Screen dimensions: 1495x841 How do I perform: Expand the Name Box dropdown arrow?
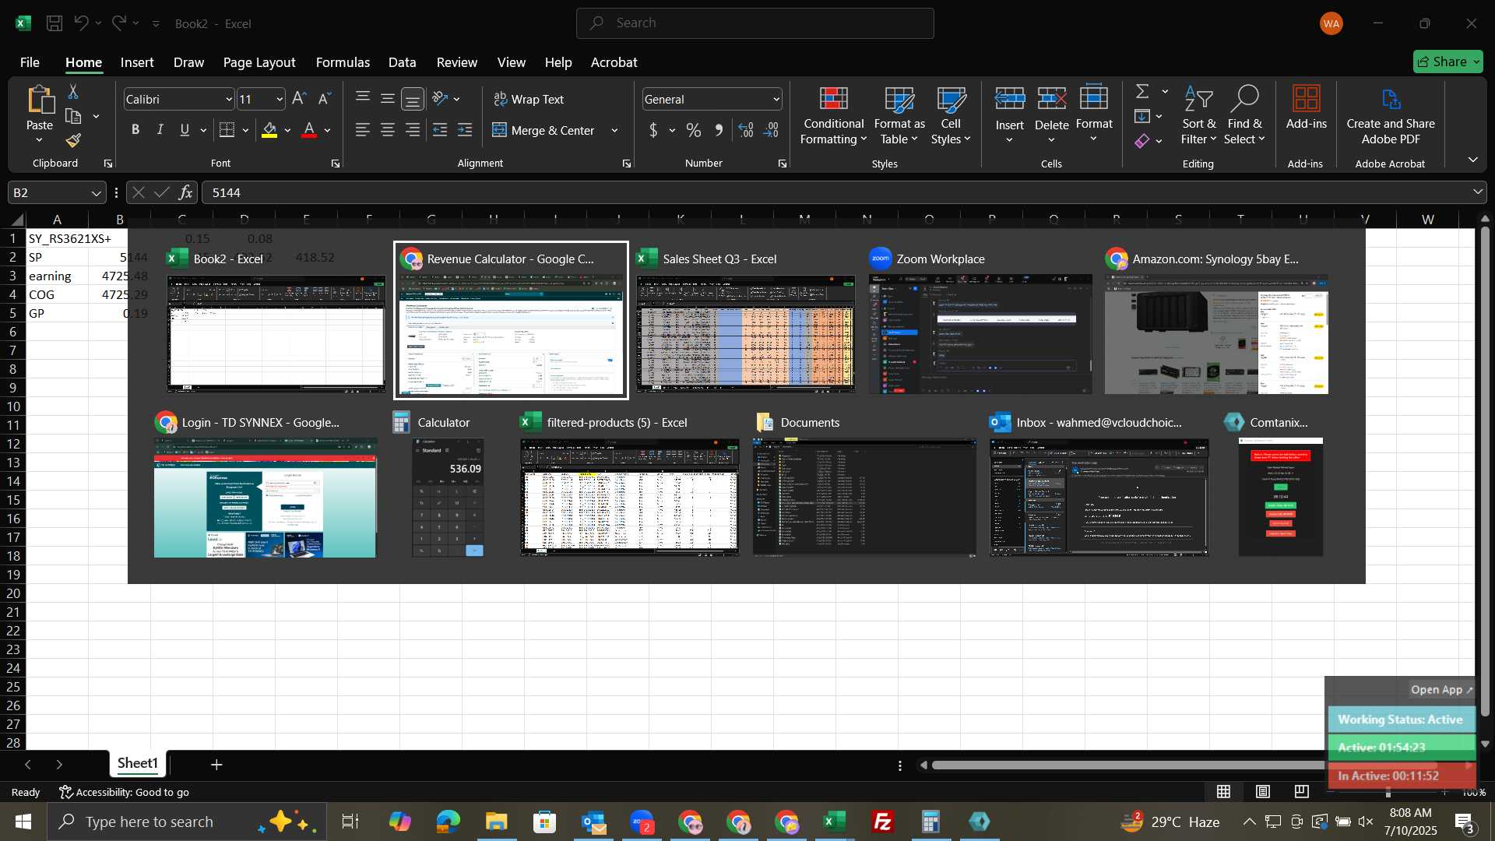[96, 193]
